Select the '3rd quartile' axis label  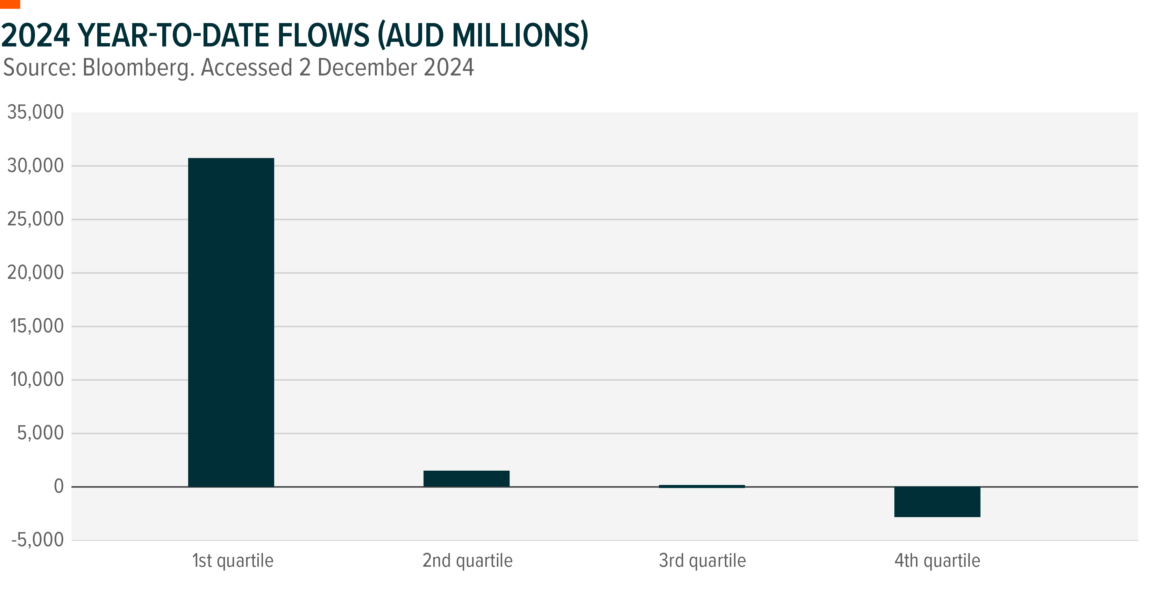(x=702, y=561)
